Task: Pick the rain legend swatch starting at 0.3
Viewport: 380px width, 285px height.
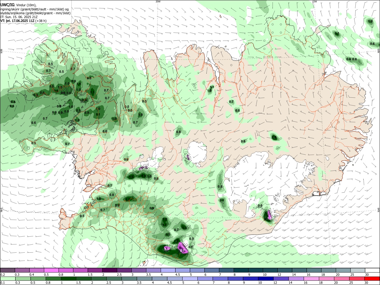Action: point(23,278)
